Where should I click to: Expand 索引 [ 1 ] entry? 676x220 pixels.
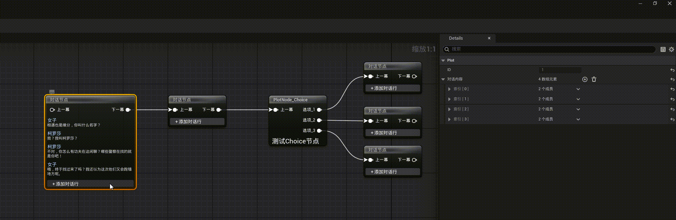[x=449, y=99]
